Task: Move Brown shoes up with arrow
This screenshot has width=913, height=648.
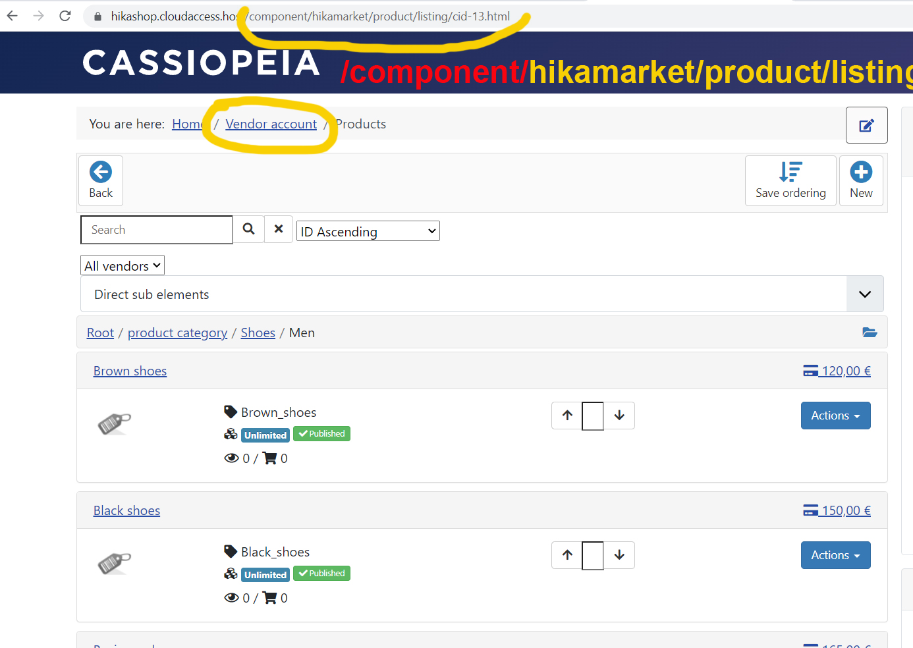Action: pos(567,416)
